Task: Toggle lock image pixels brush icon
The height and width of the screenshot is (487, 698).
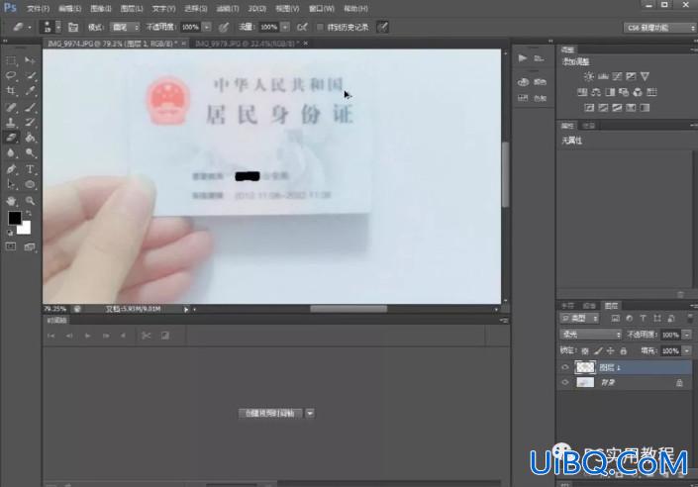Action: tap(598, 351)
